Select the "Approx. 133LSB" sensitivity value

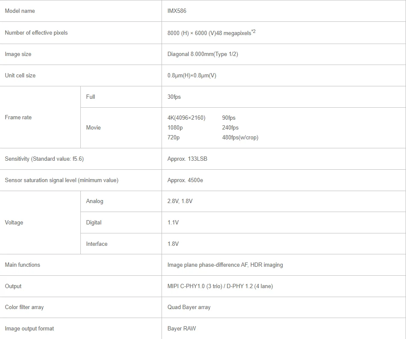coord(187,159)
